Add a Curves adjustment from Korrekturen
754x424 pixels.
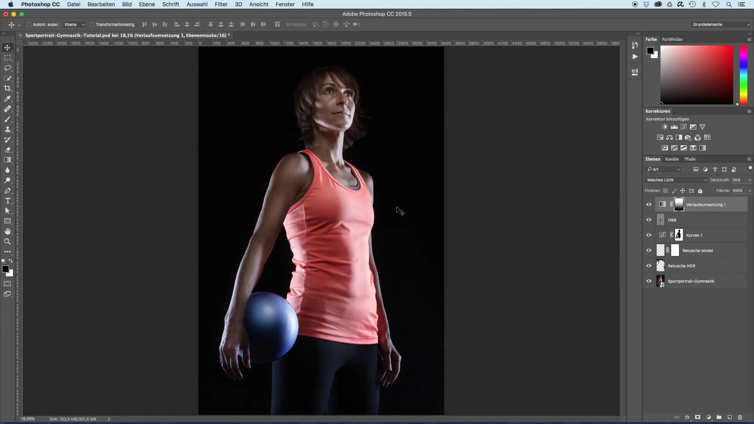(x=684, y=127)
